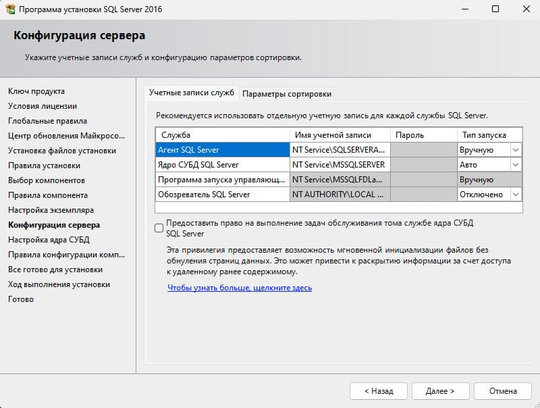The height and width of the screenshot is (408, 540).
Task: Select Выбор компонентов step in sidebar
Action: click(x=46, y=180)
